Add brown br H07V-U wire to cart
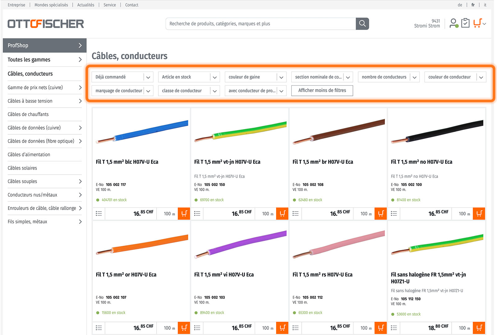497x335 pixels. (381, 214)
